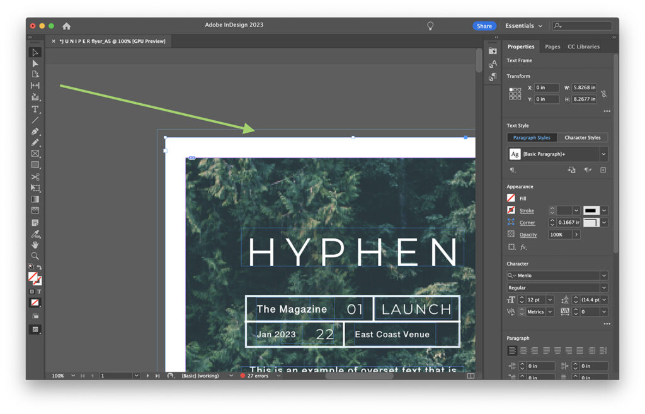Swap to the Character Styles toggle

pyautogui.click(x=583, y=137)
